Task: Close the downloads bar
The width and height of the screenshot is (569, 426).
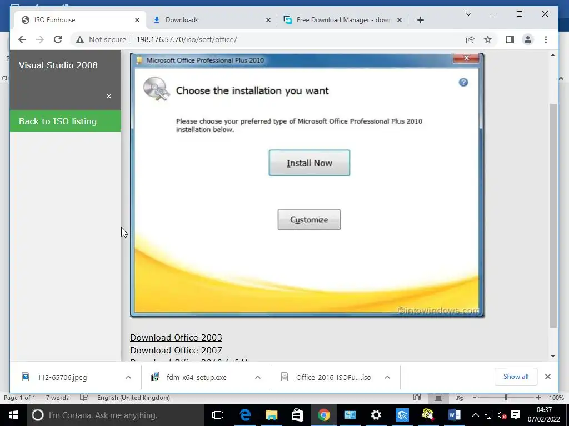Action: tap(547, 377)
